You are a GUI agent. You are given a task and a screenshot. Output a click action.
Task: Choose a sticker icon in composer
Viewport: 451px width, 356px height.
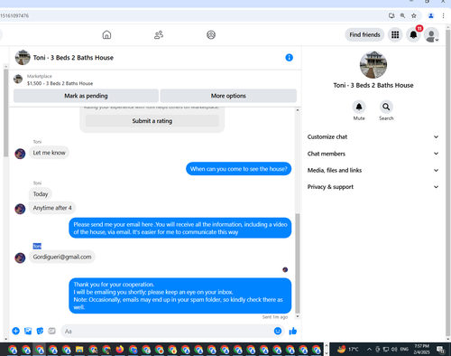coord(40,331)
